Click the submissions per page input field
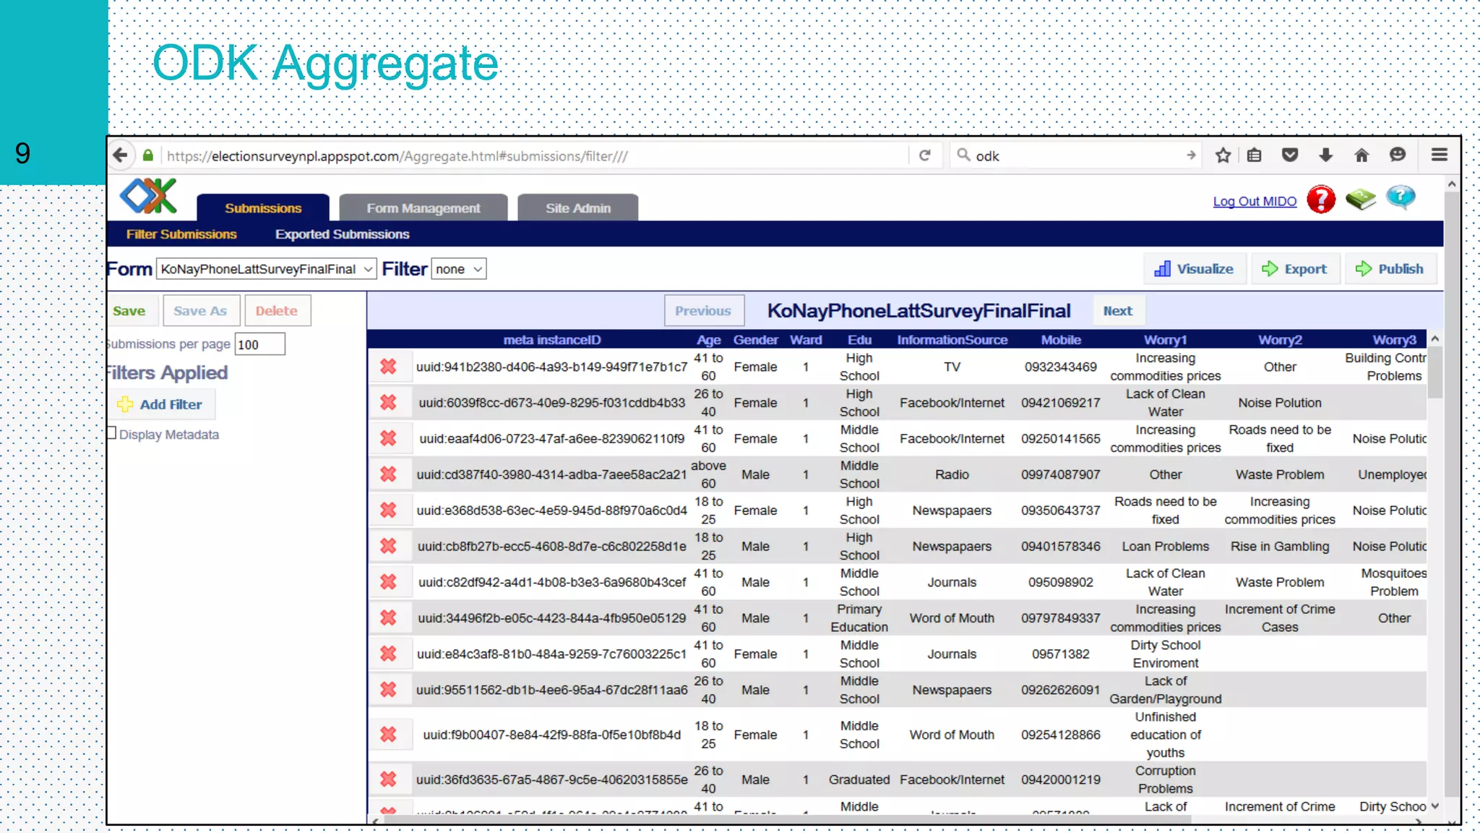The height and width of the screenshot is (833, 1480). [x=260, y=344]
